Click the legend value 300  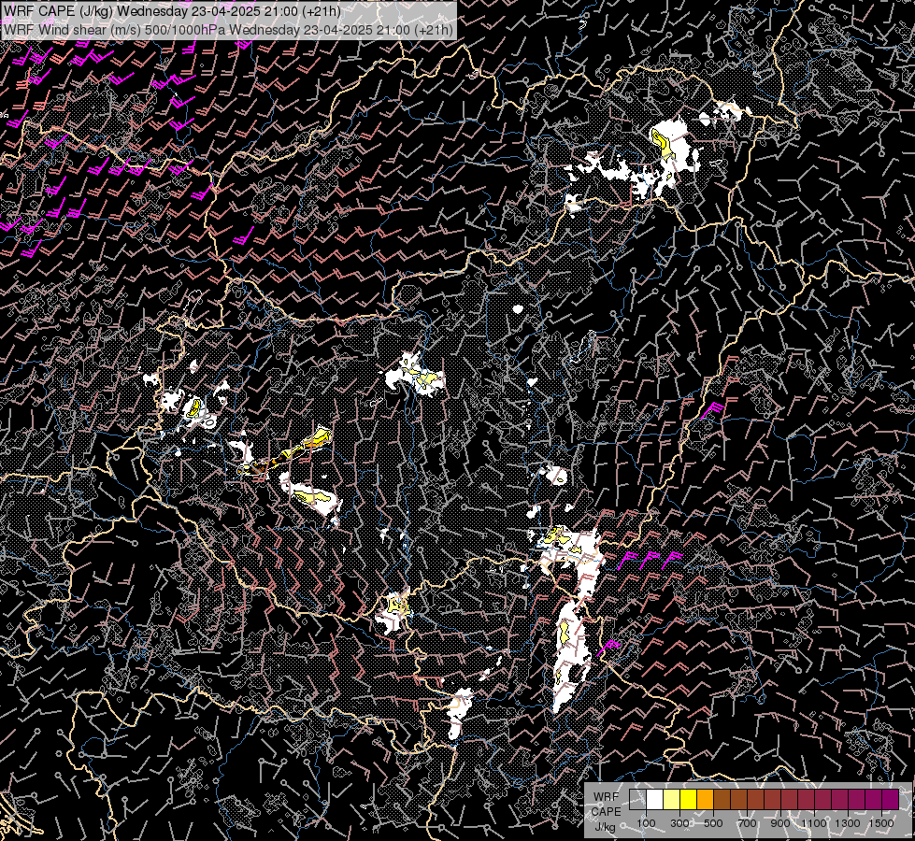point(679,823)
